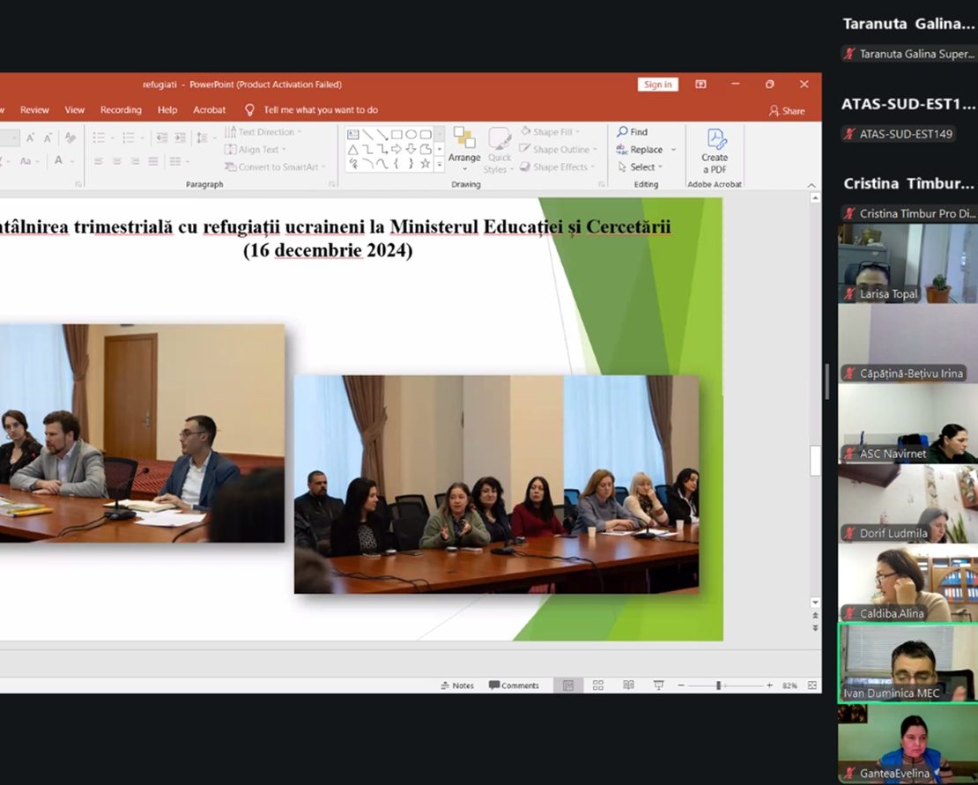Image resolution: width=978 pixels, height=785 pixels.
Task: Click the Share button
Action: (787, 111)
